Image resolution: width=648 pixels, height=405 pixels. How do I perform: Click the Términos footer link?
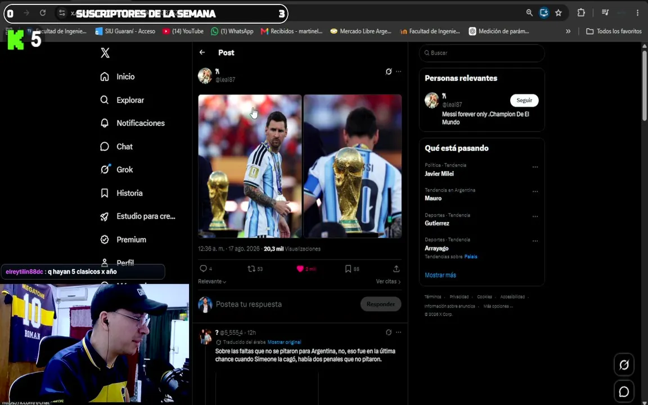click(433, 297)
